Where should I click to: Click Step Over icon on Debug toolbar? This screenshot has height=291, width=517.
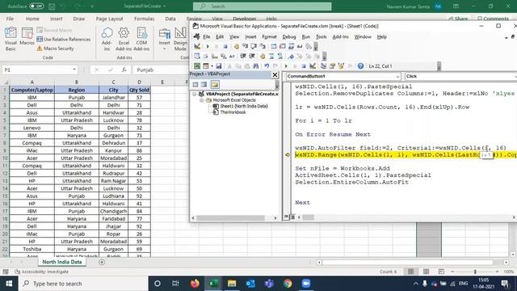[254, 46]
